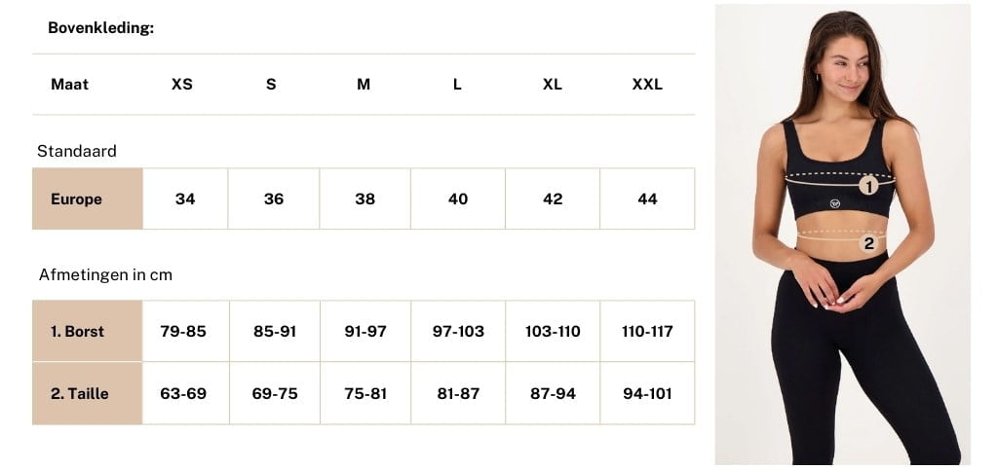
Task: Click the 'Bovenkleding:' heading
Action: 101,28
